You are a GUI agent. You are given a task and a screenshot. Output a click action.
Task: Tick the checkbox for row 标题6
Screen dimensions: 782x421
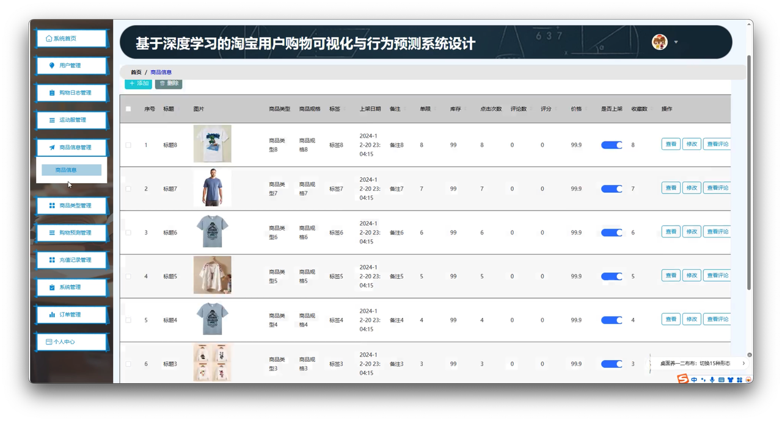pos(128,232)
